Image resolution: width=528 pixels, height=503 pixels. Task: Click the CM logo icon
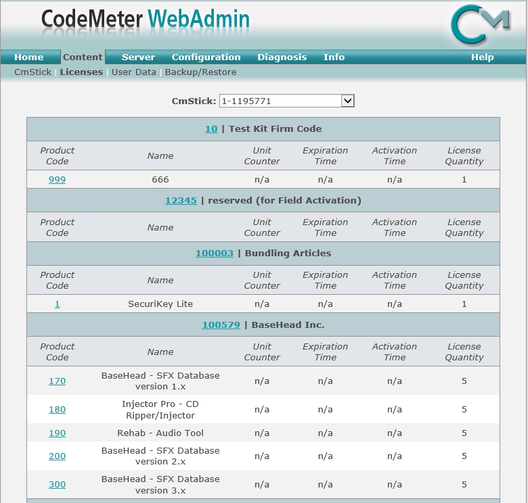(480, 24)
